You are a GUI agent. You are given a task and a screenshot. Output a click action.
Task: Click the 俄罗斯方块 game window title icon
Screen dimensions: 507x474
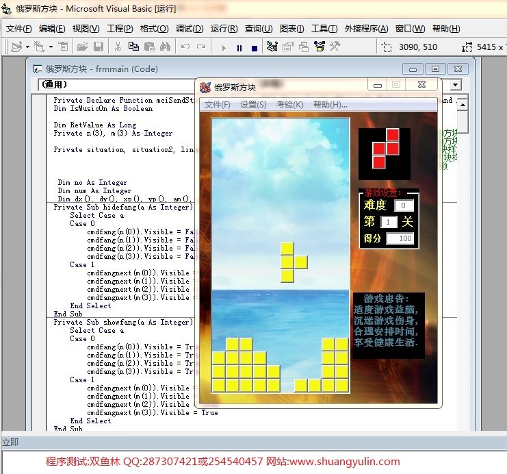205,87
